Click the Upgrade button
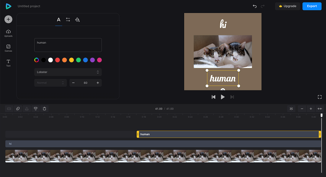 coord(288,6)
